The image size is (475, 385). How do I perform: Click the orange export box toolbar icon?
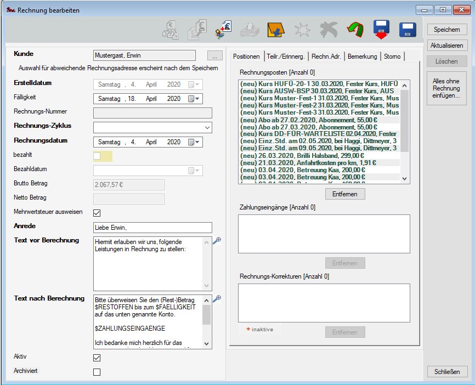click(275, 30)
